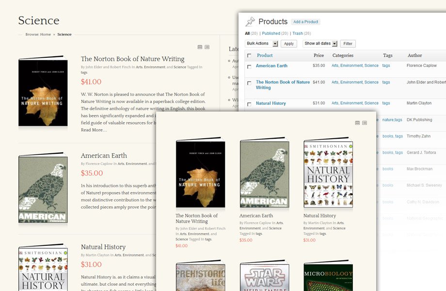Click the books, tags link in the Timothy Zahn row
The width and height of the screenshot is (446, 291).
[x=393, y=136]
